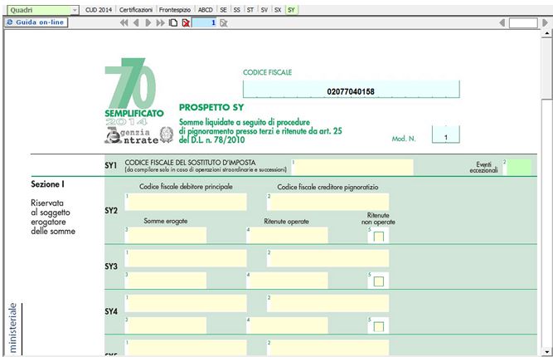Click SY4 ritenute operate field 4
This screenshot has height=357, width=553.
pyautogui.click(x=287, y=325)
